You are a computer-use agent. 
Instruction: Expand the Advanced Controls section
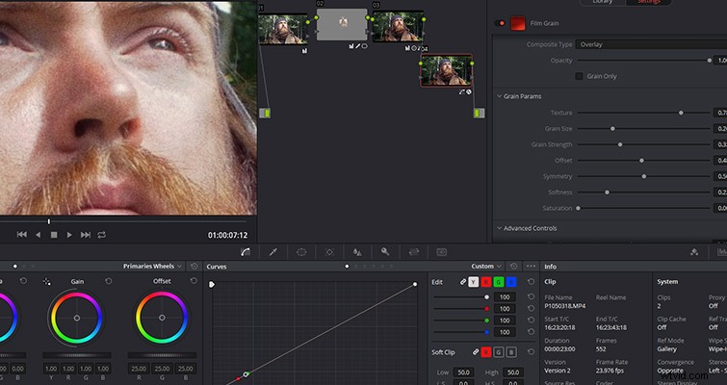(500, 228)
